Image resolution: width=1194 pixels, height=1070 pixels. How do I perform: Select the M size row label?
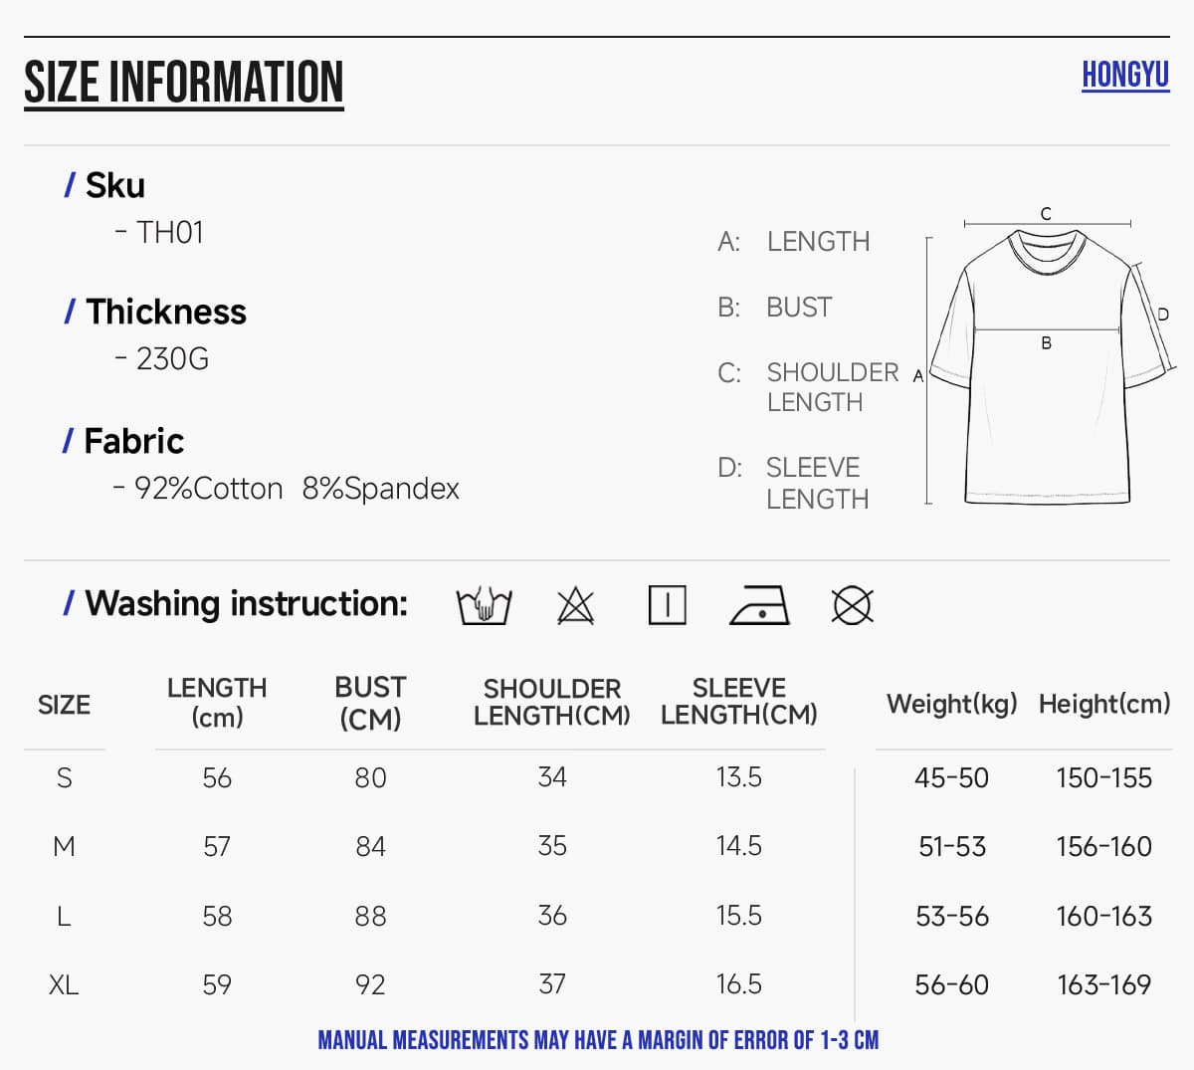64,846
